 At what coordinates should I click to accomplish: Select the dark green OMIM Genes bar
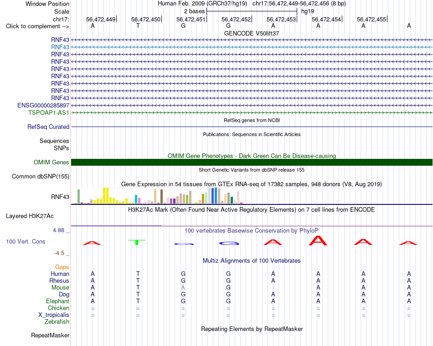252,162
